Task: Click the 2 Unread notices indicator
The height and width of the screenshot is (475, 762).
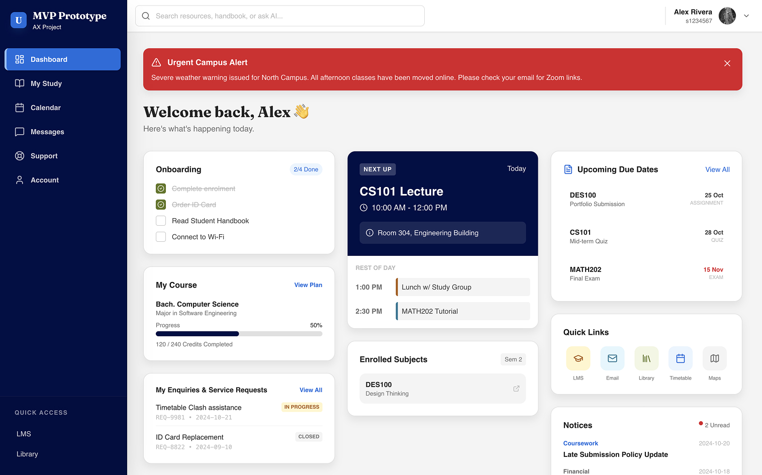Action: (x=714, y=425)
